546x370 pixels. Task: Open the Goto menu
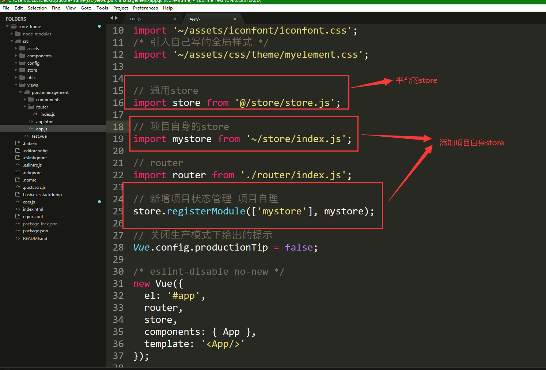coord(86,8)
